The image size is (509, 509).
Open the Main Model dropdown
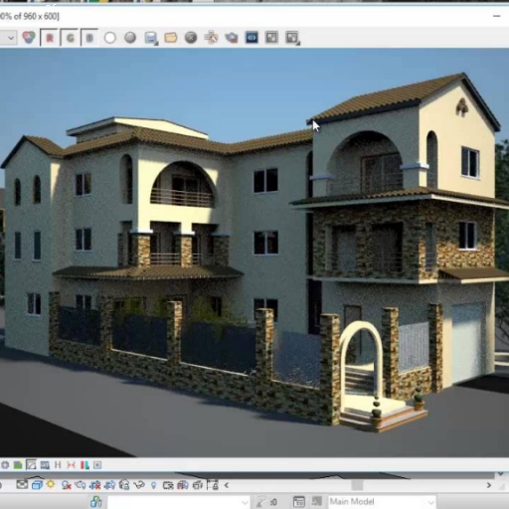(x=382, y=502)
